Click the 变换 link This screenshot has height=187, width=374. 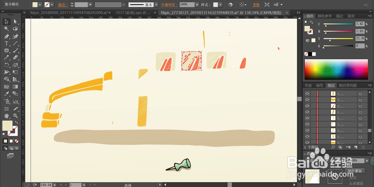pyautogui.click(x=256, y=4)
